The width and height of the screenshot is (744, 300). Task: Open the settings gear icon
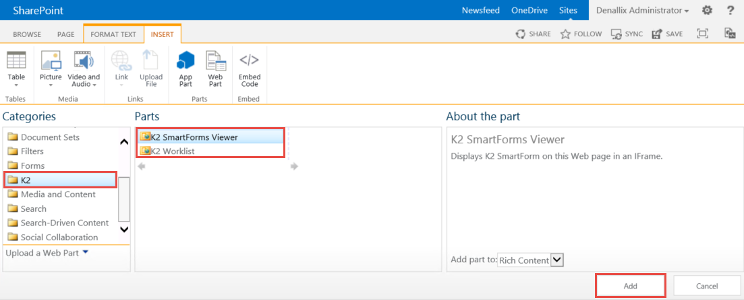707,10
